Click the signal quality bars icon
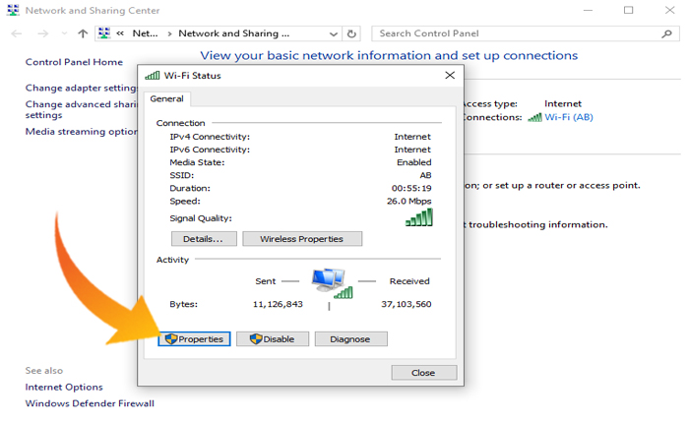Screen dimensions: 689x423 coord(418,217)
